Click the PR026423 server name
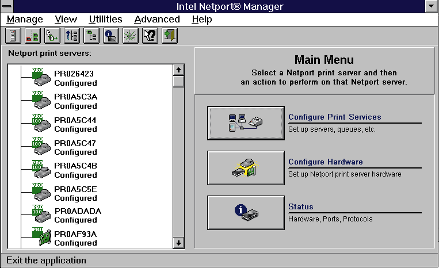 [74, 74]
